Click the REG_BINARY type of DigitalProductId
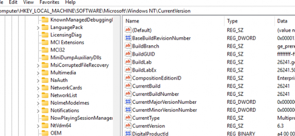 pos(241,133)
